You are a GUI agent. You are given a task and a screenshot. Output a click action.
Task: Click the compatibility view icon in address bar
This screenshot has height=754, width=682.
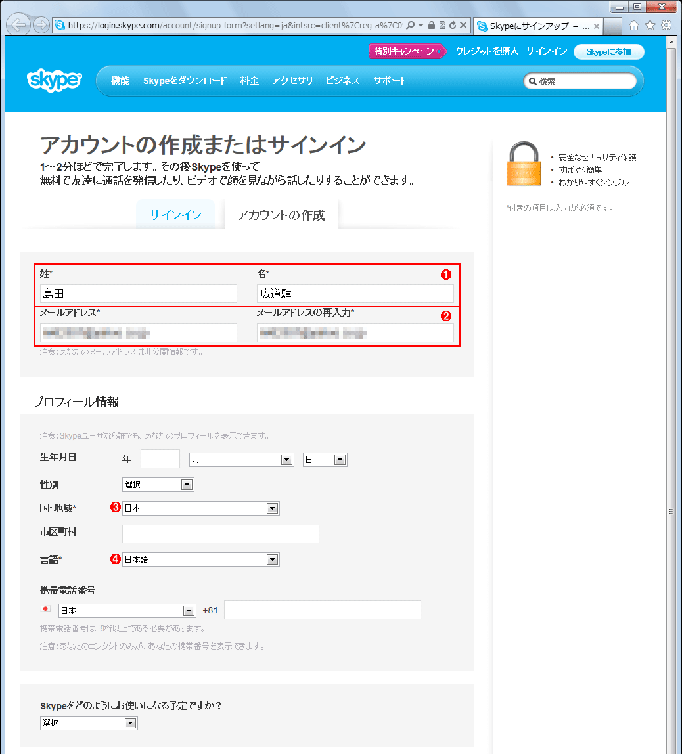point(442,25)
